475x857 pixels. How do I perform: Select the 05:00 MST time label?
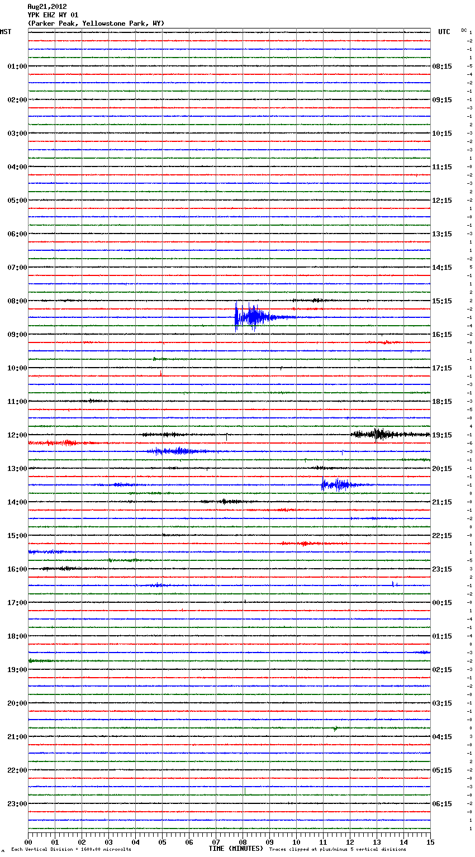(x=17, y=201)
